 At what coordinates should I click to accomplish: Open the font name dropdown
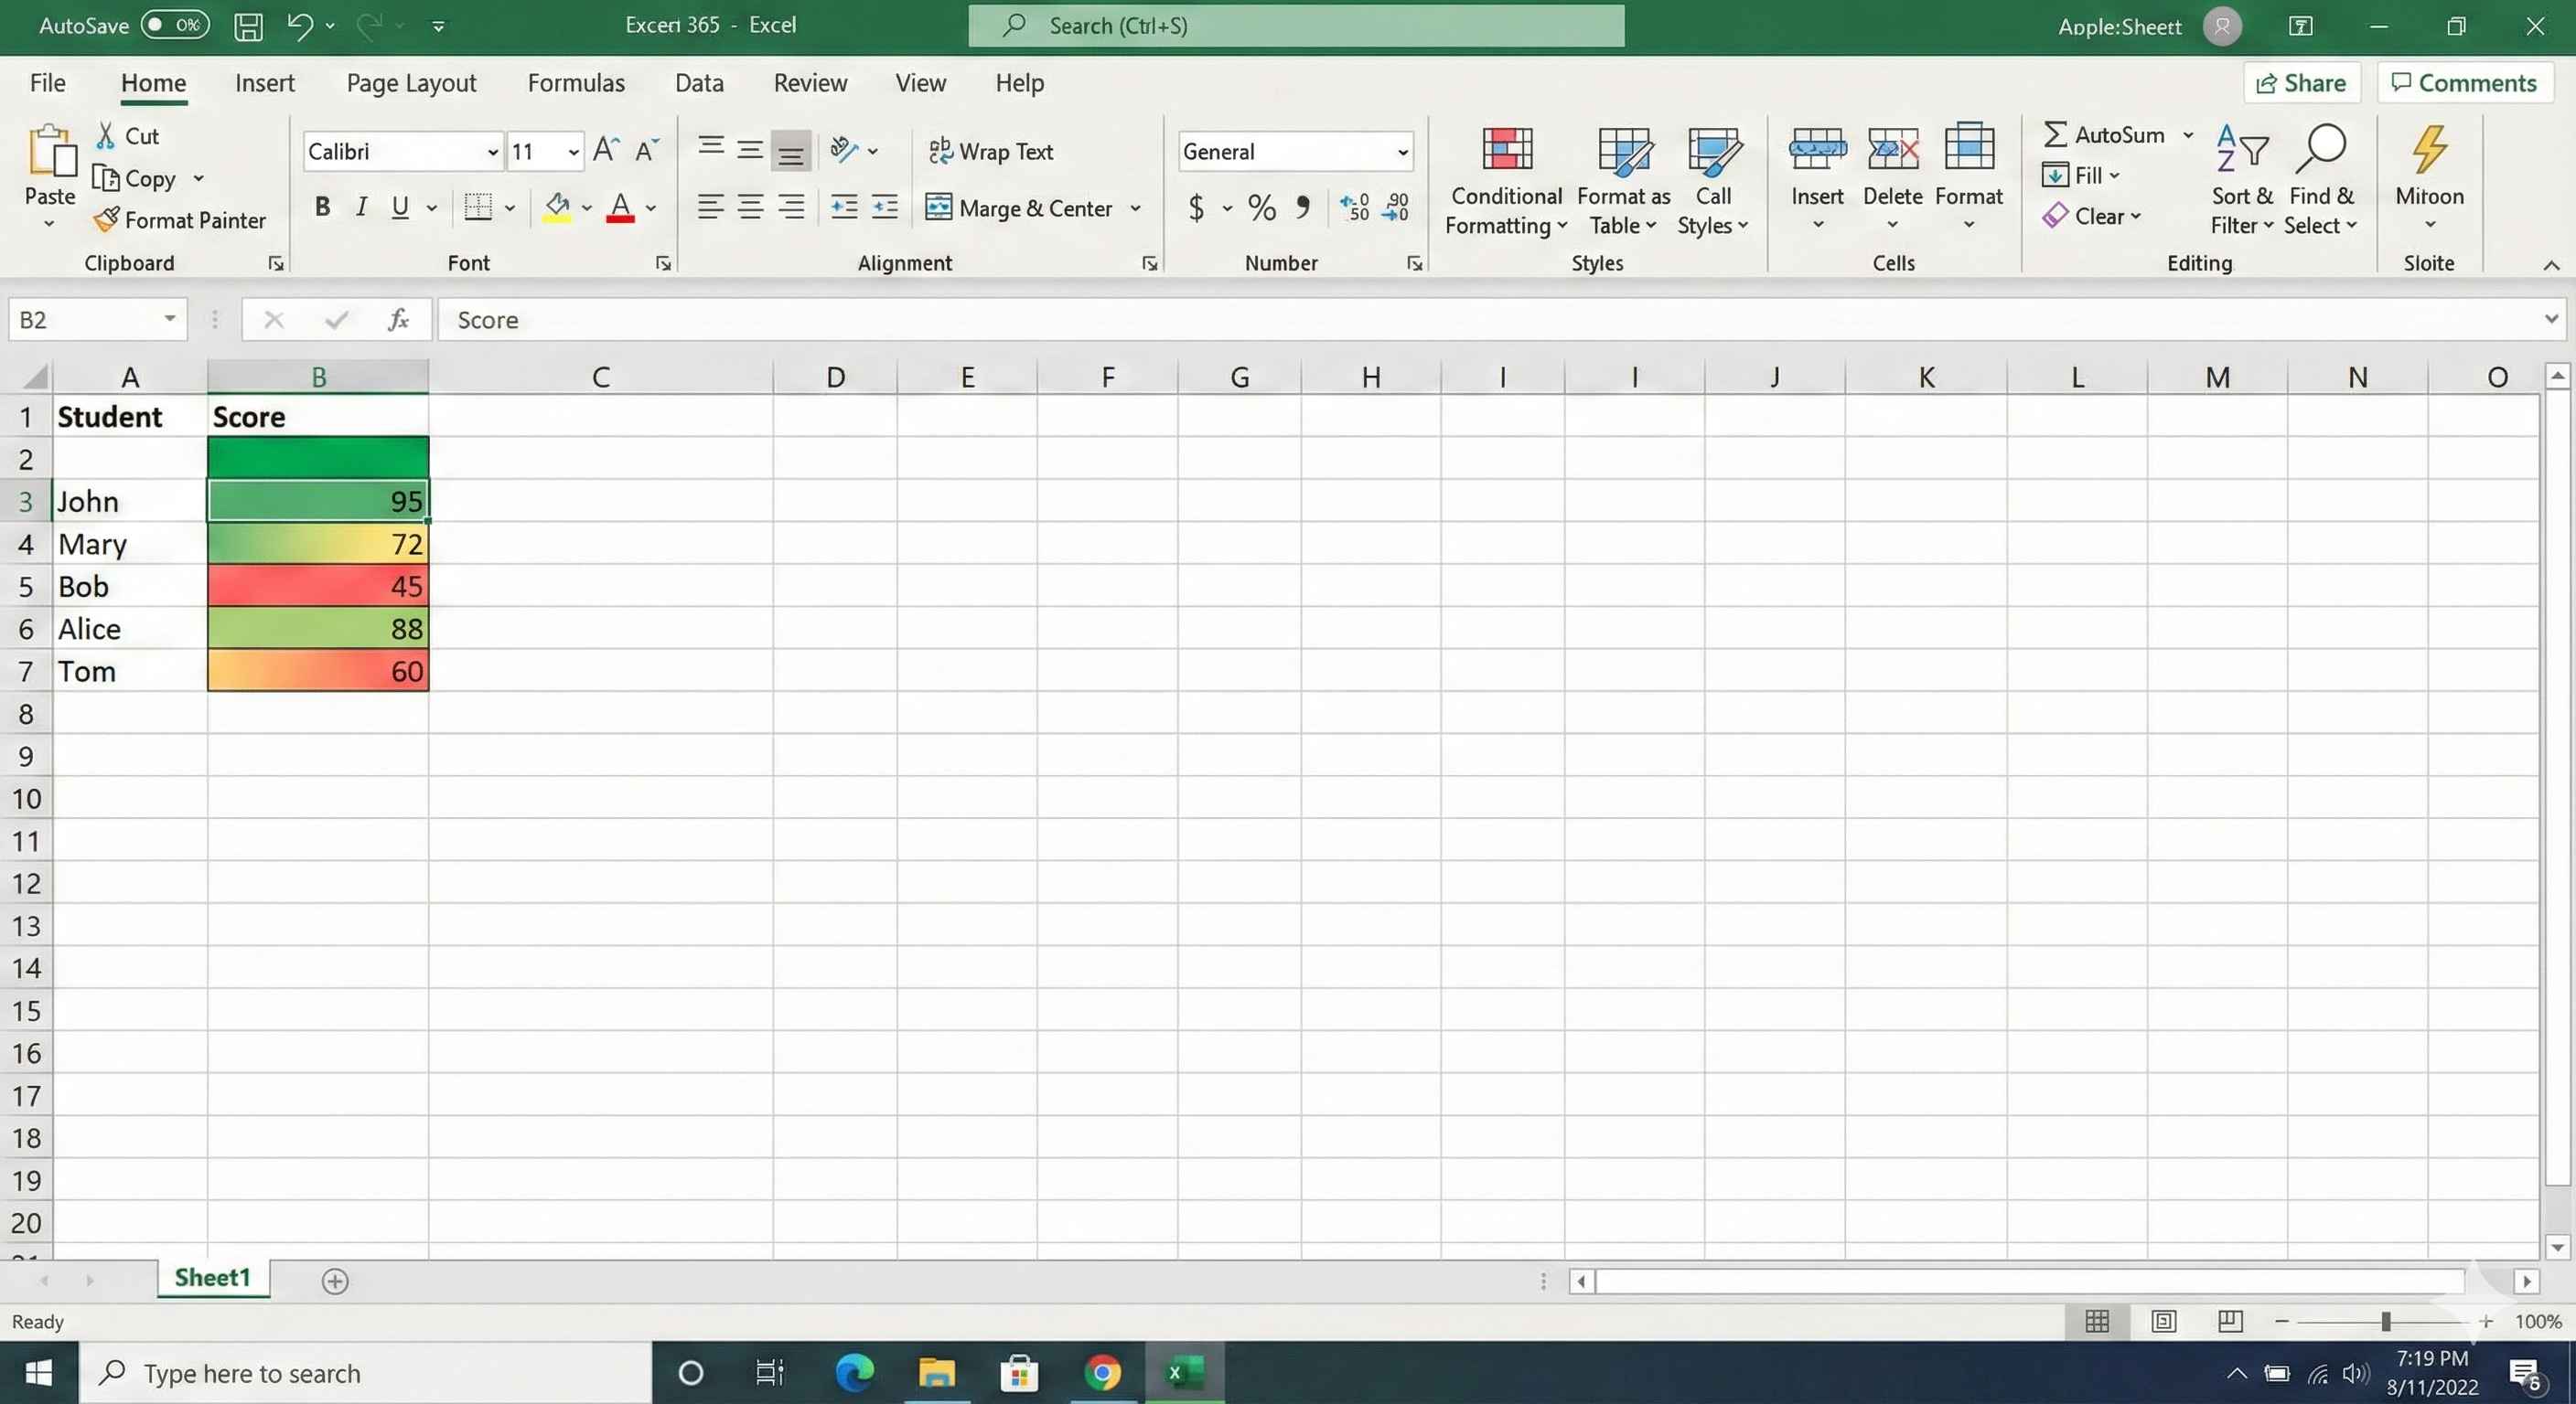(x=492, y=152)
